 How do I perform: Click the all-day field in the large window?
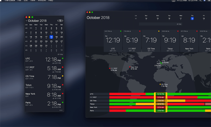pyautogui.click(x=161, y=24)
